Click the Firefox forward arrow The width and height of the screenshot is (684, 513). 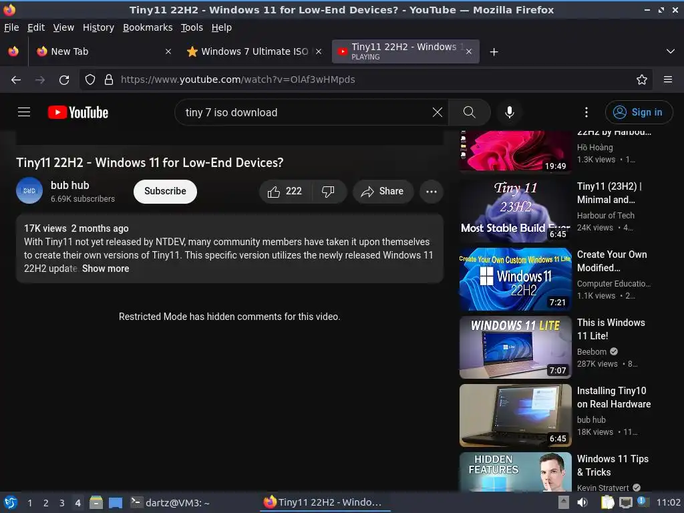pos(40,80)
